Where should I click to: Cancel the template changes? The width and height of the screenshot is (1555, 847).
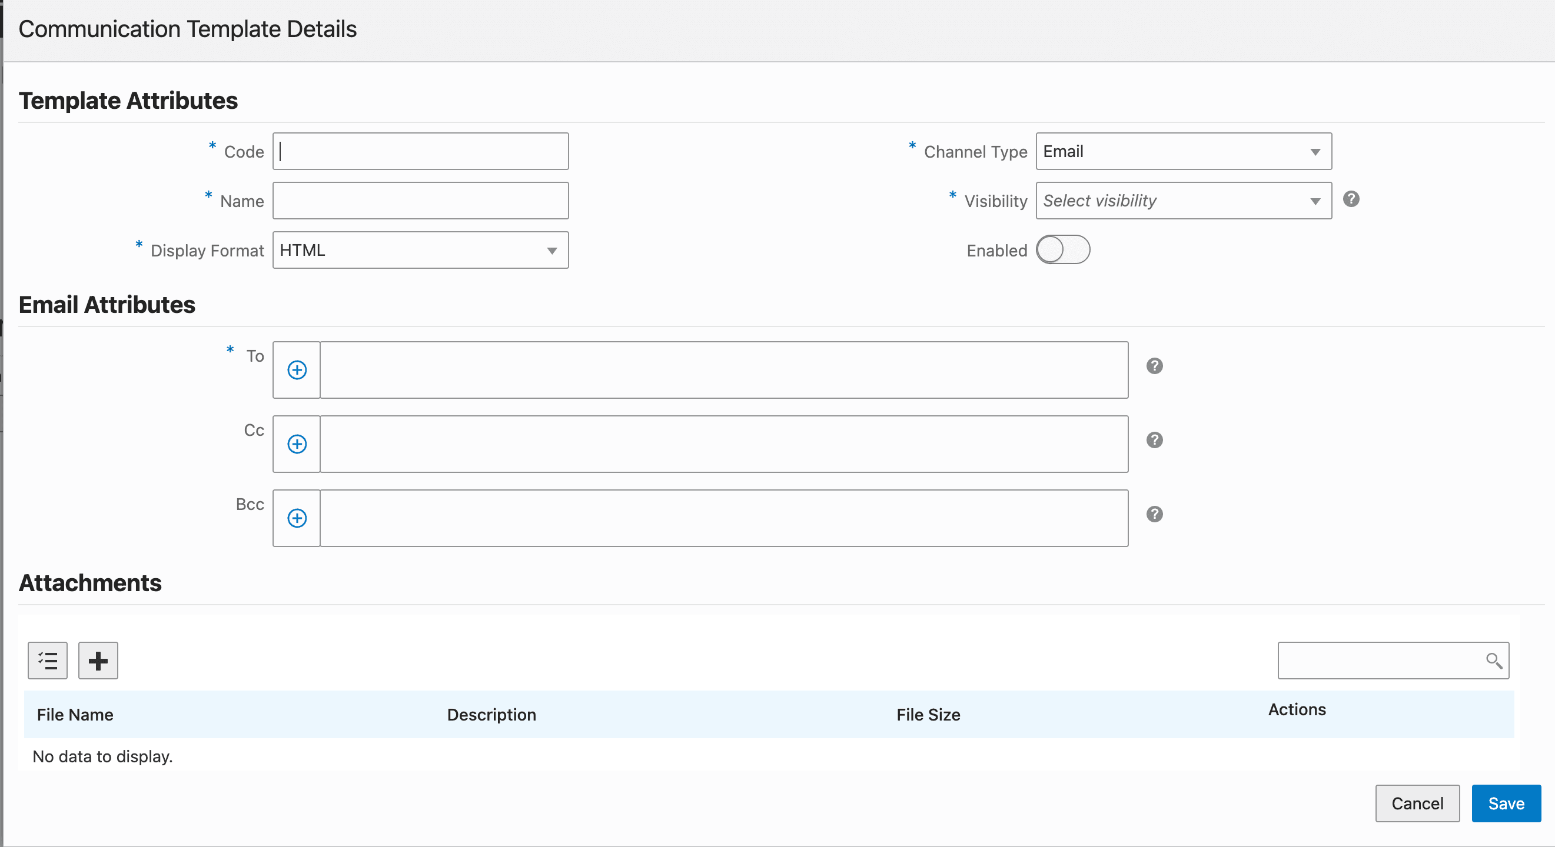pyautogui.click(x=1417, y=803)
